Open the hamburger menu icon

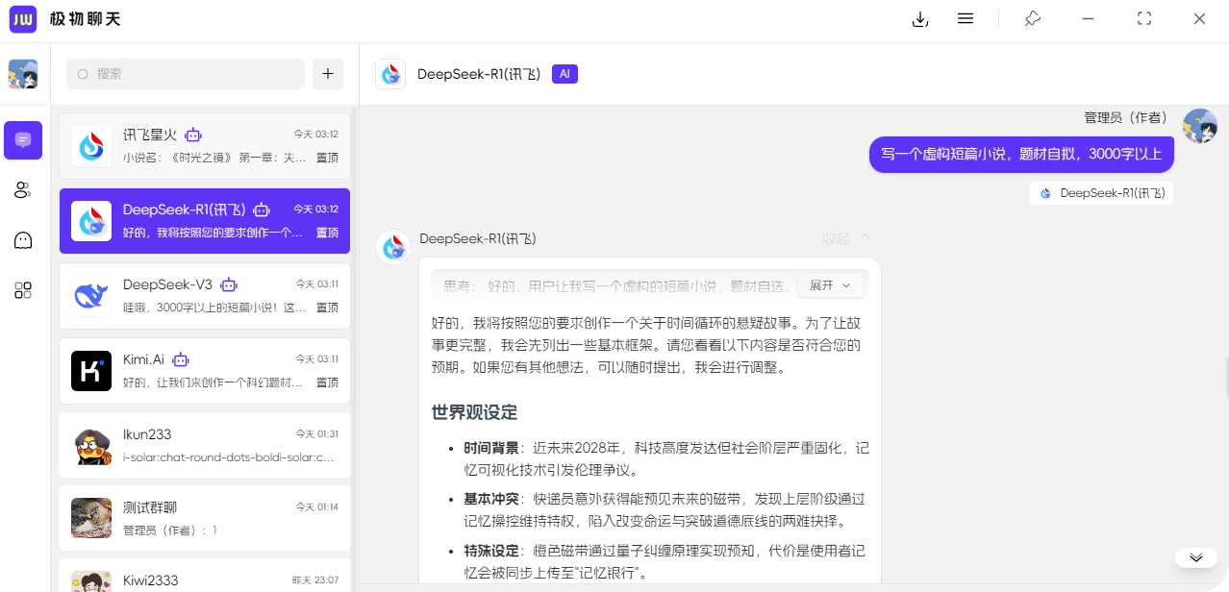tap(966, 19)
